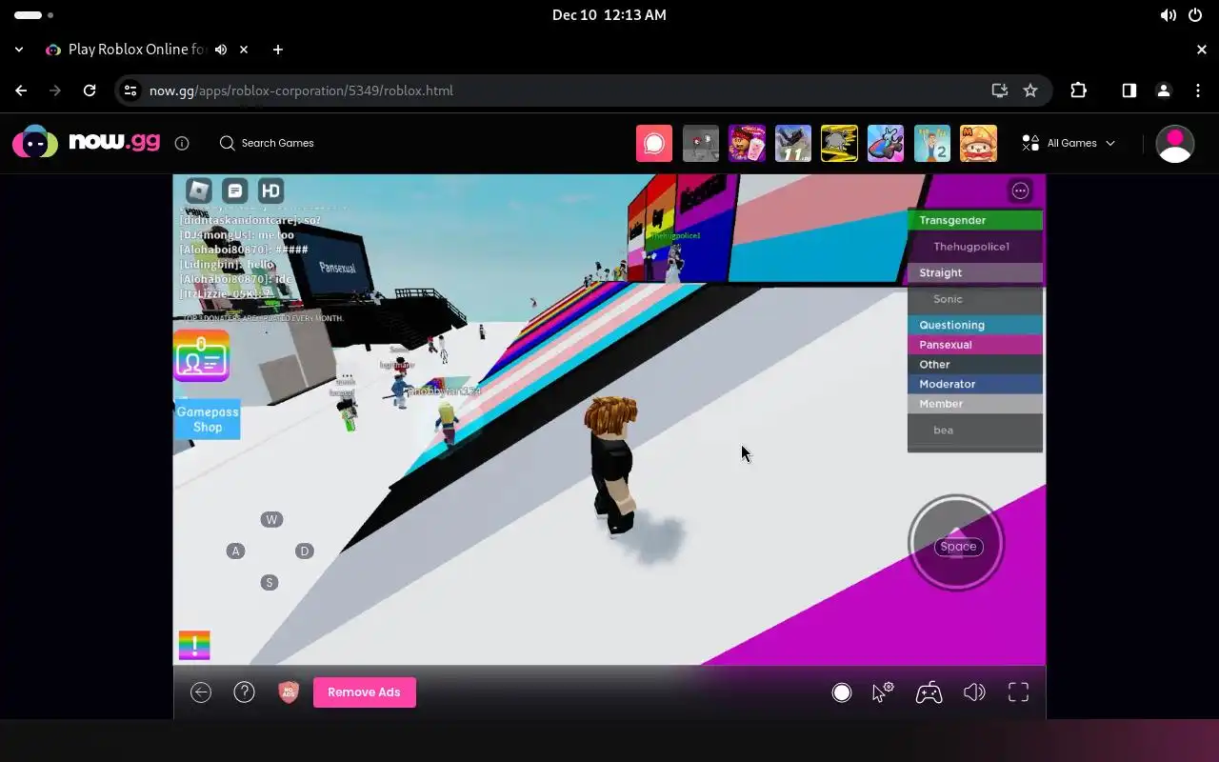The height and width of the screenshot is (762, 1219).
Task: Open the yellow-bordered game thumbnail
Action: click(x=840, y=143)
